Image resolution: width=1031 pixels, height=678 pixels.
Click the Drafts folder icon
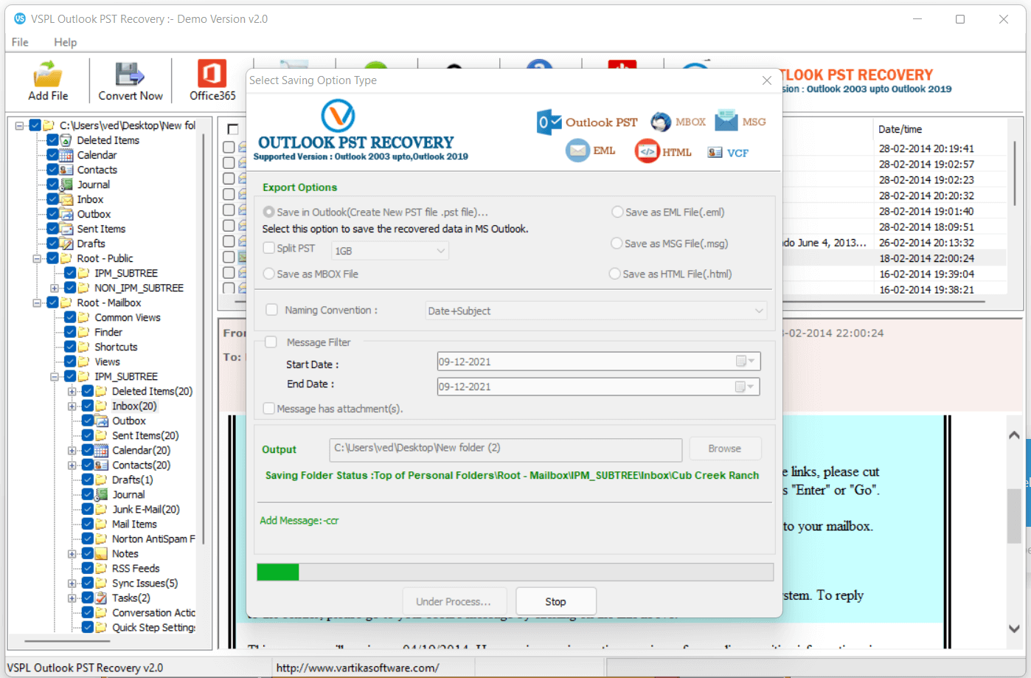(66, 243)
